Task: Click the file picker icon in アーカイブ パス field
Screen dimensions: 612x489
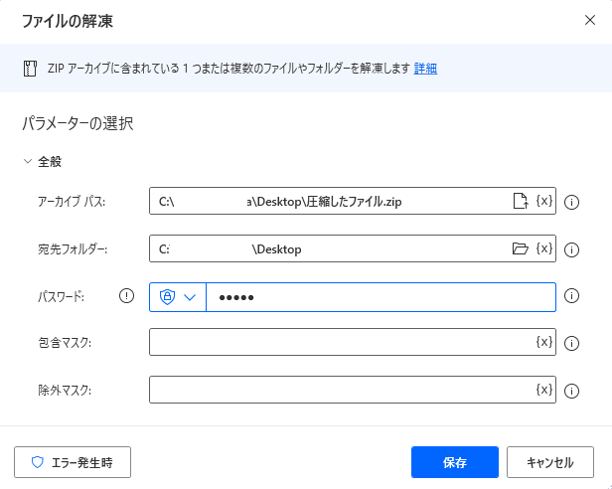Action: [521, 201]
